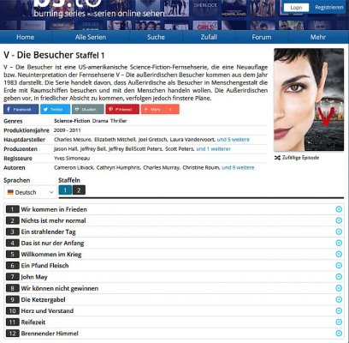349x343 pixels.
Task: Open Home in navigation bar
Action: click(25, 37)
